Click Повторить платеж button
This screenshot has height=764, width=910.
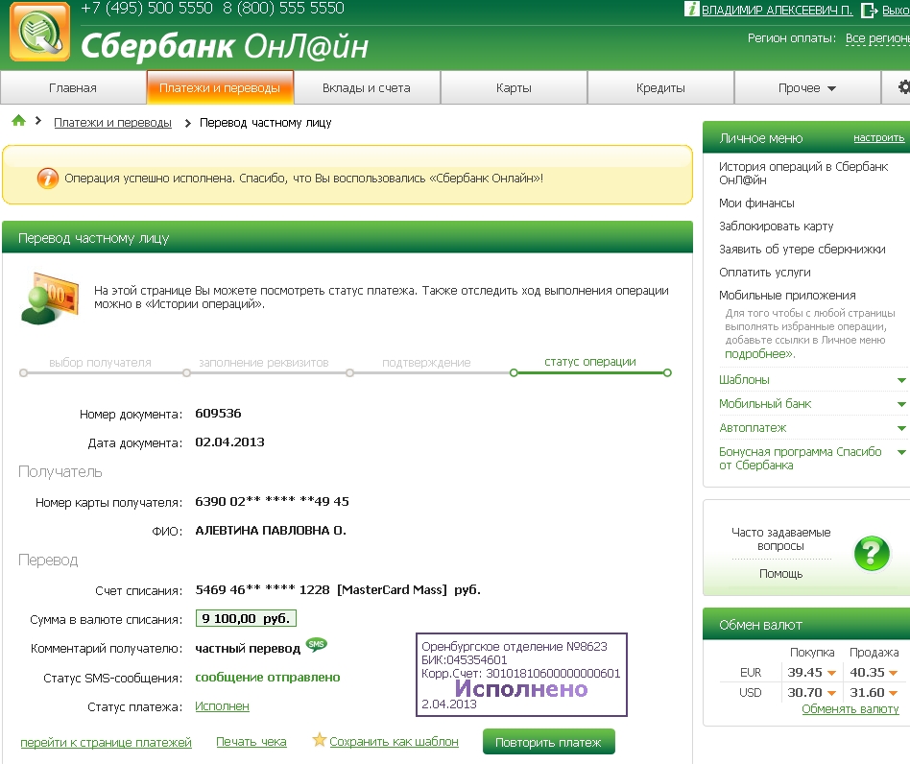548,742
